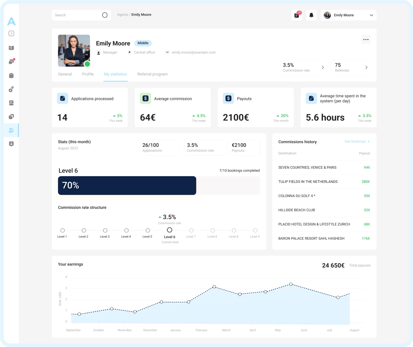Switch to the General tab
Image resolution: width=413 pixels, height=347 pixels.
click(65, 74)
